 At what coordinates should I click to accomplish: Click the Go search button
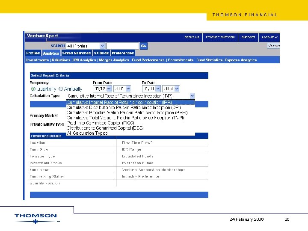coord(144,46)
